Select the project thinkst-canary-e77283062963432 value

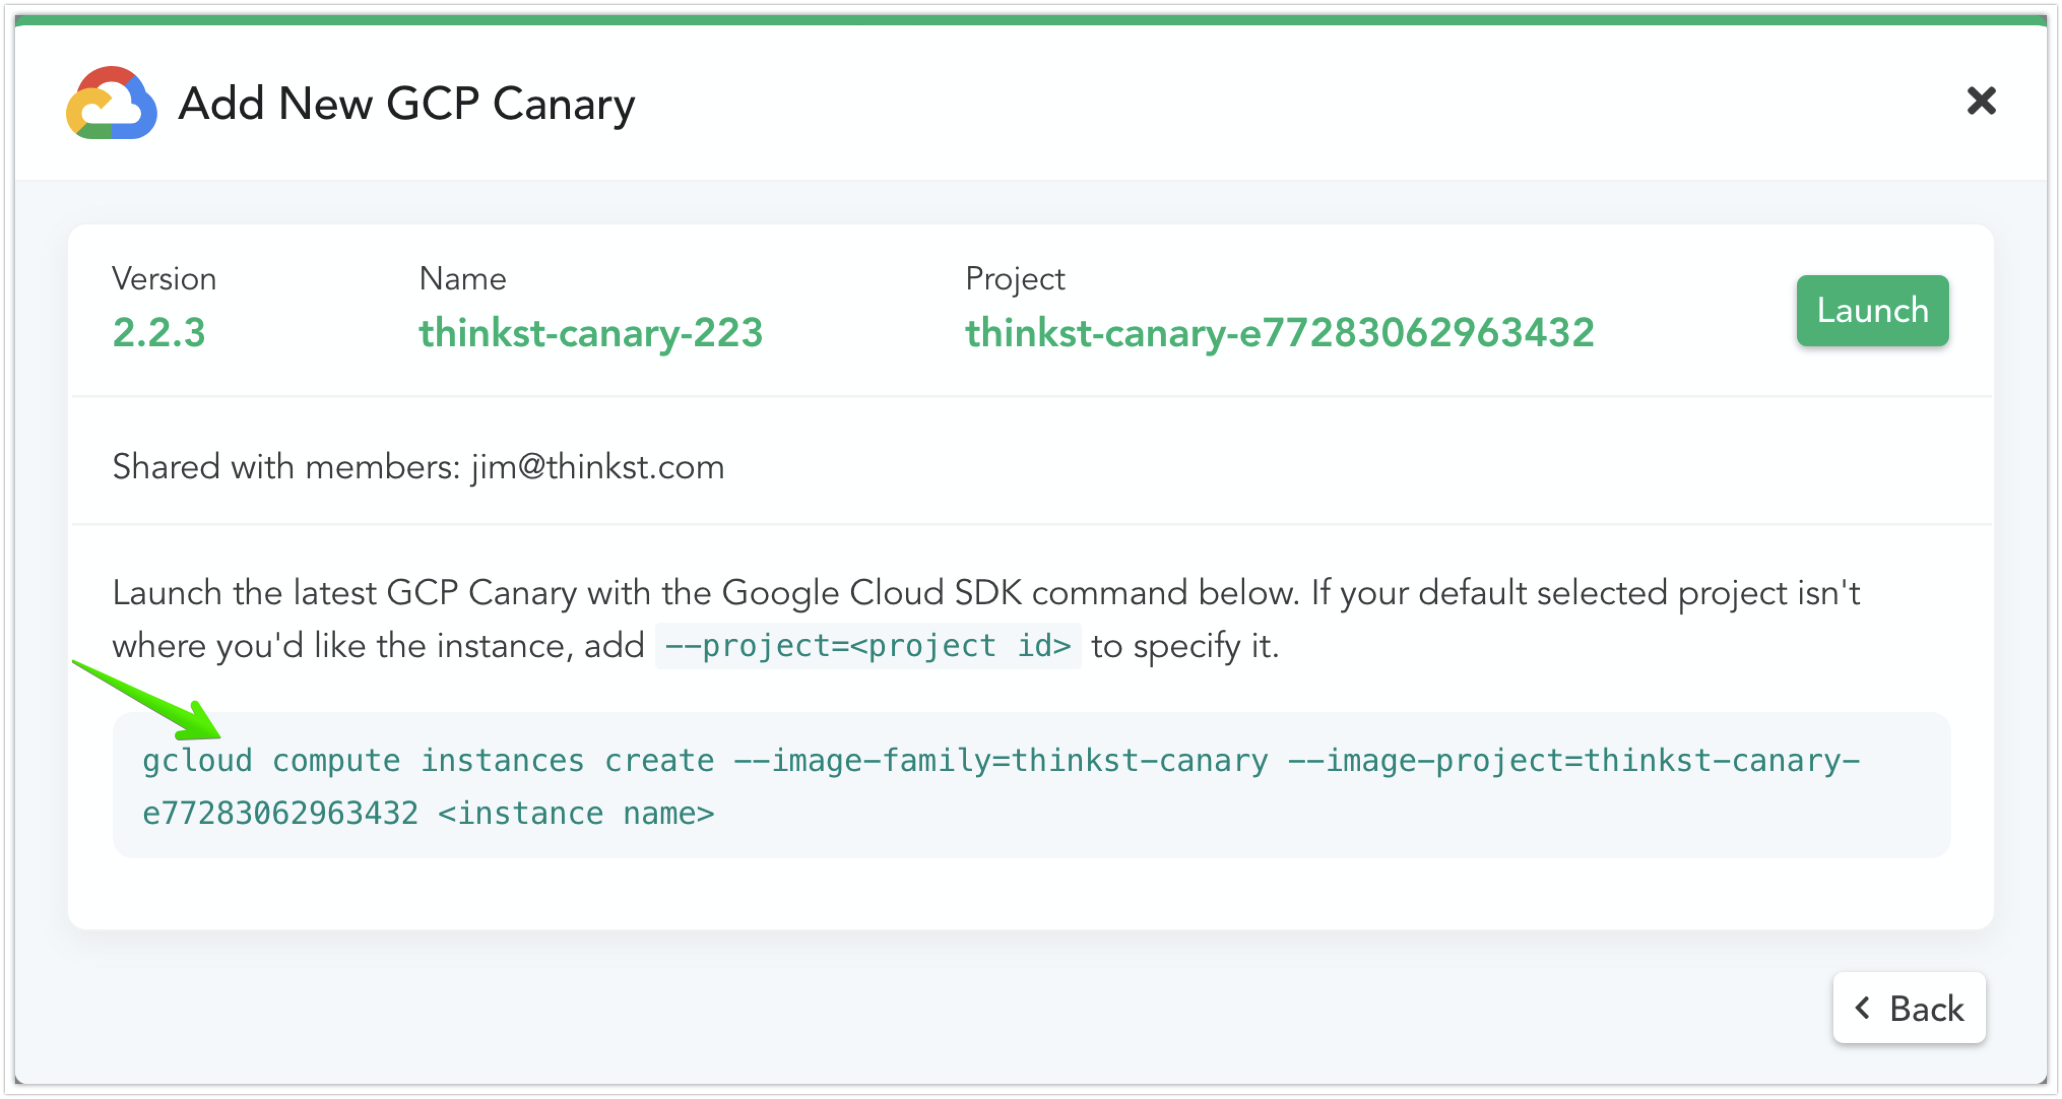coord(1279,332)
